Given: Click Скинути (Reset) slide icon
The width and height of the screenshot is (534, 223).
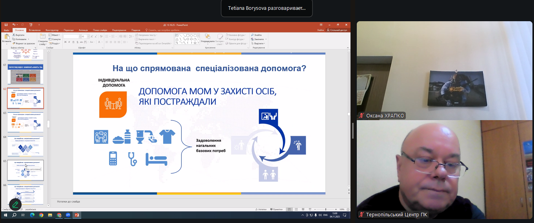Looking at the screenshot, I should point(55,39).
